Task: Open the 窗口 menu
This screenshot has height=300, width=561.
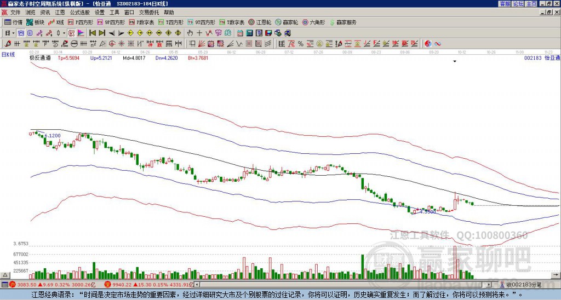Action: pyautogui.click(x=129, y=13)
